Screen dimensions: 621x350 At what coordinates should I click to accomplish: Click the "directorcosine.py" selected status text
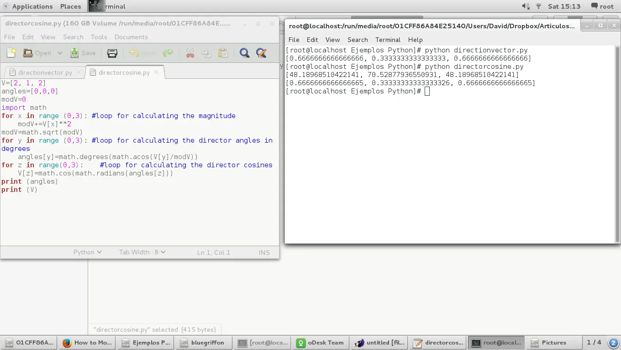pyautogui.click(x=154, y=329)
